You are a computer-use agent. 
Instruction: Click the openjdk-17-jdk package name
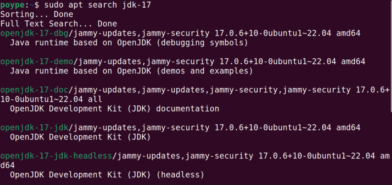(34, 128)
